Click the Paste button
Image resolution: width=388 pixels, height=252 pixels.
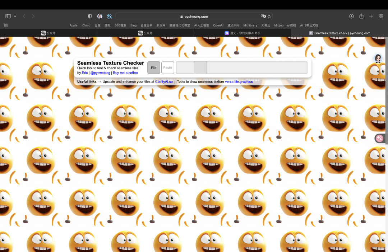[168, 67]
